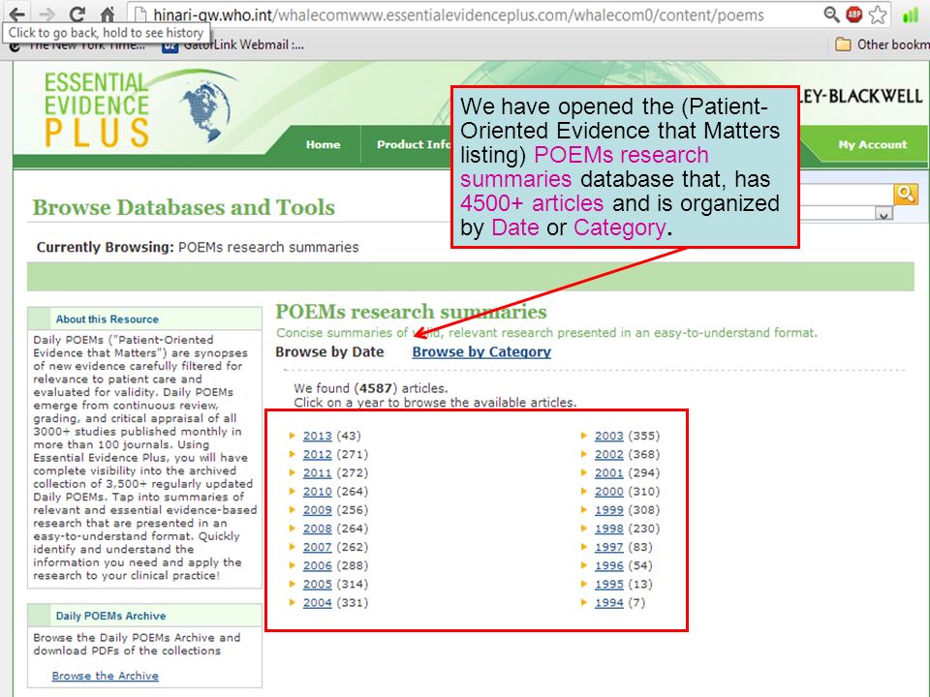The height and width of the screenshot is (697, 930).
Task: Bookmark page with star icon
Action: [878, 15]
